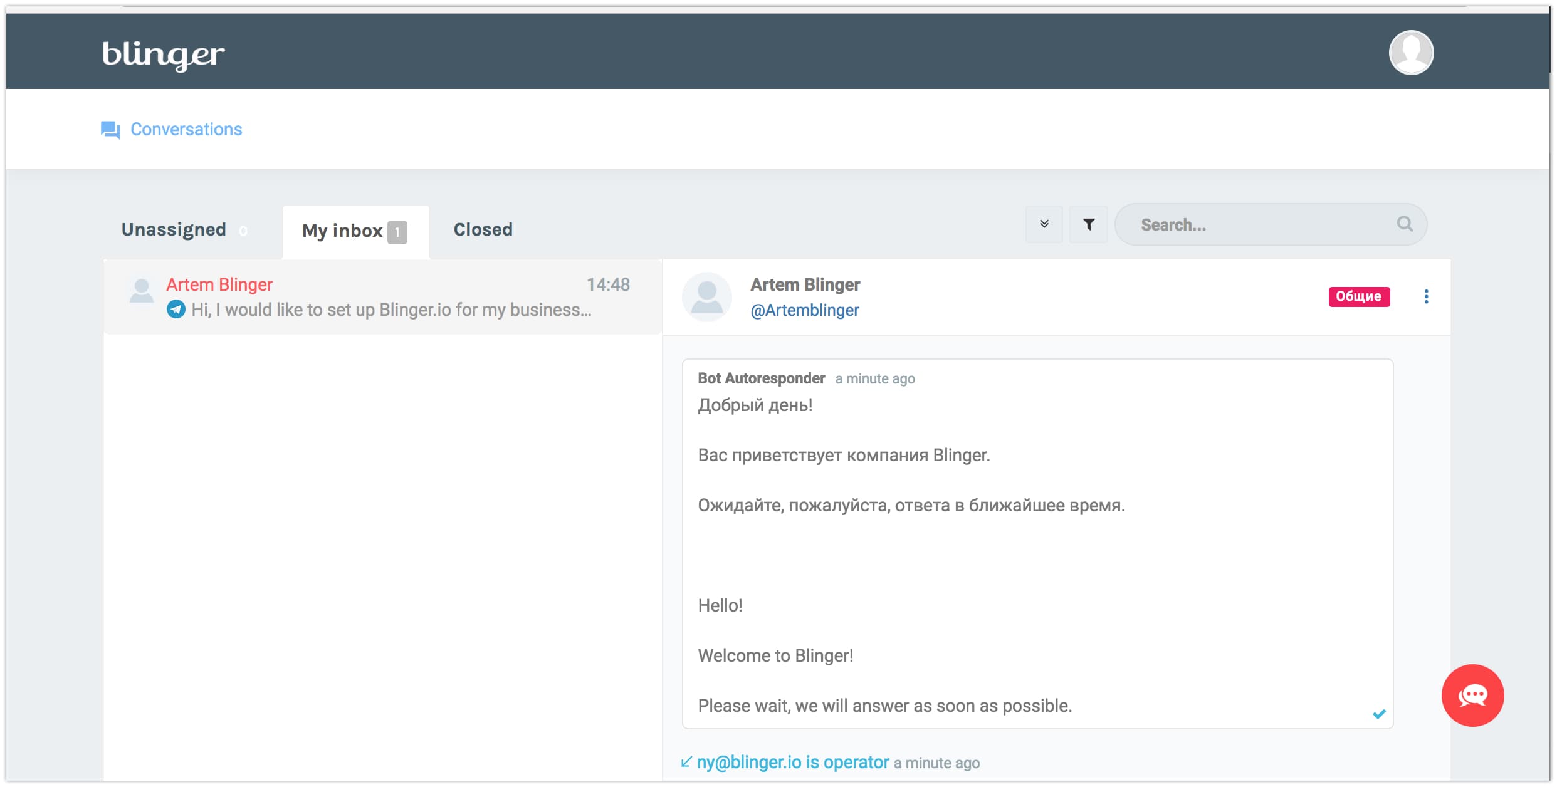Viewport: 1557px width, 787px height.
Task: Open the three-dot conversation options menu
Action: (x=1427, y=296)
